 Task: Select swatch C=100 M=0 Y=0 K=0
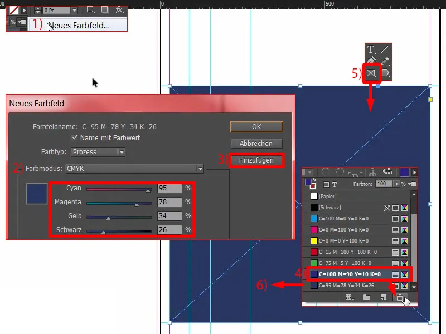[x=356, y=219]
